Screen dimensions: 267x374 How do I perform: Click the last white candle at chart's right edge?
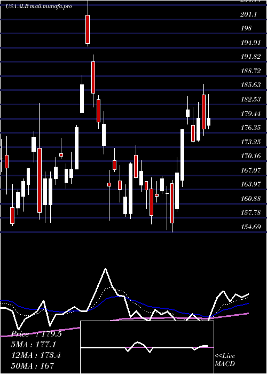209,122
